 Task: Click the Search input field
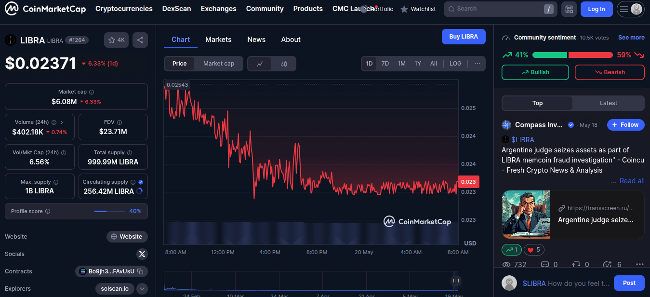pyautogui.click(x=501, y=9)
